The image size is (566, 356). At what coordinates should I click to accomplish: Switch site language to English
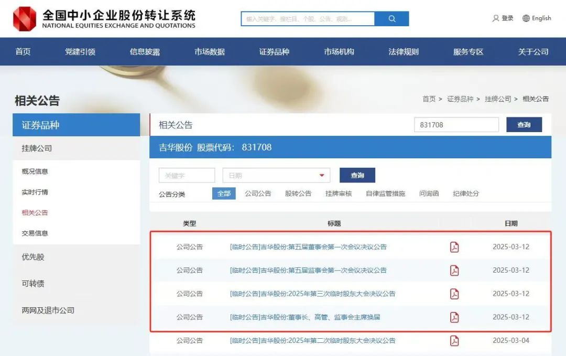pos(541,18)
